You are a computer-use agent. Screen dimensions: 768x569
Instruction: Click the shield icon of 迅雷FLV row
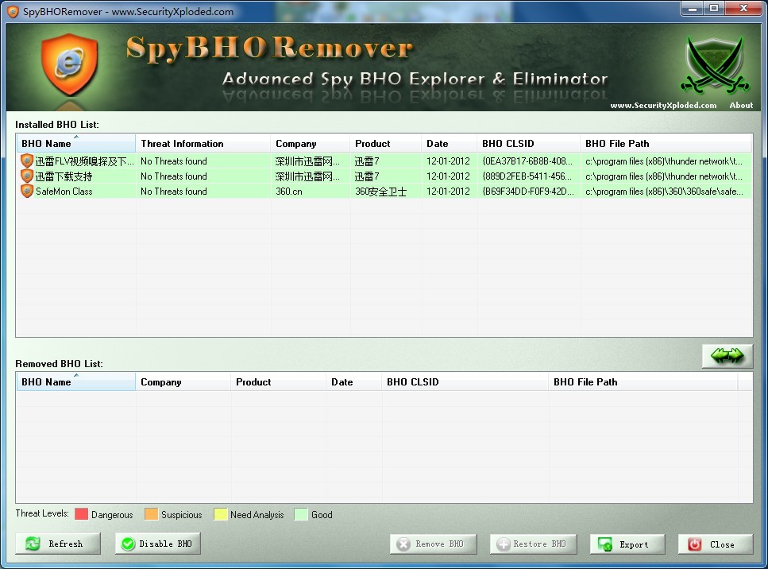click(x=27, y=161)
